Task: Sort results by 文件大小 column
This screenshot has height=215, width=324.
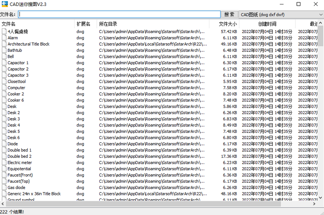Action: [228, 24]
